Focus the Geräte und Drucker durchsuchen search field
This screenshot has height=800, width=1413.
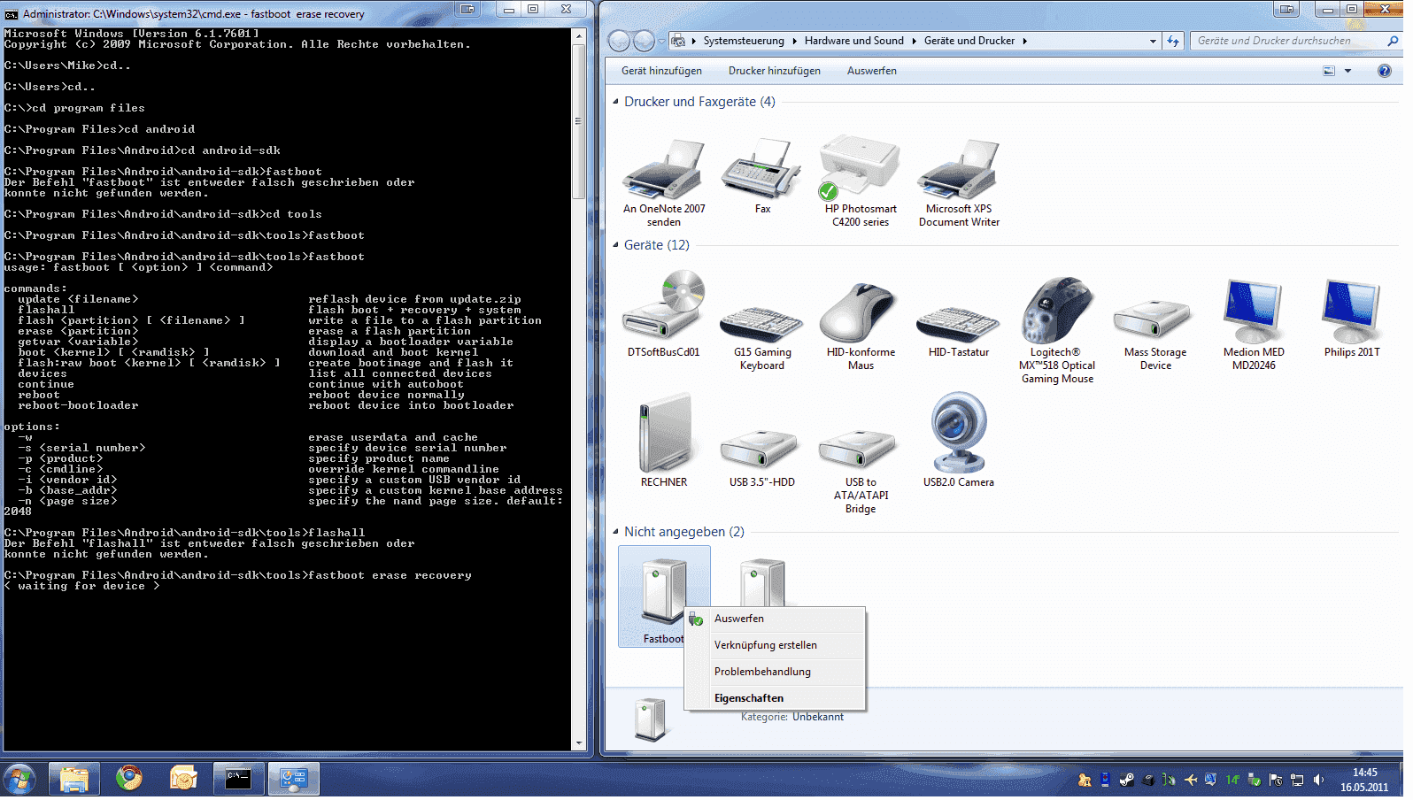pos(1288,41)
